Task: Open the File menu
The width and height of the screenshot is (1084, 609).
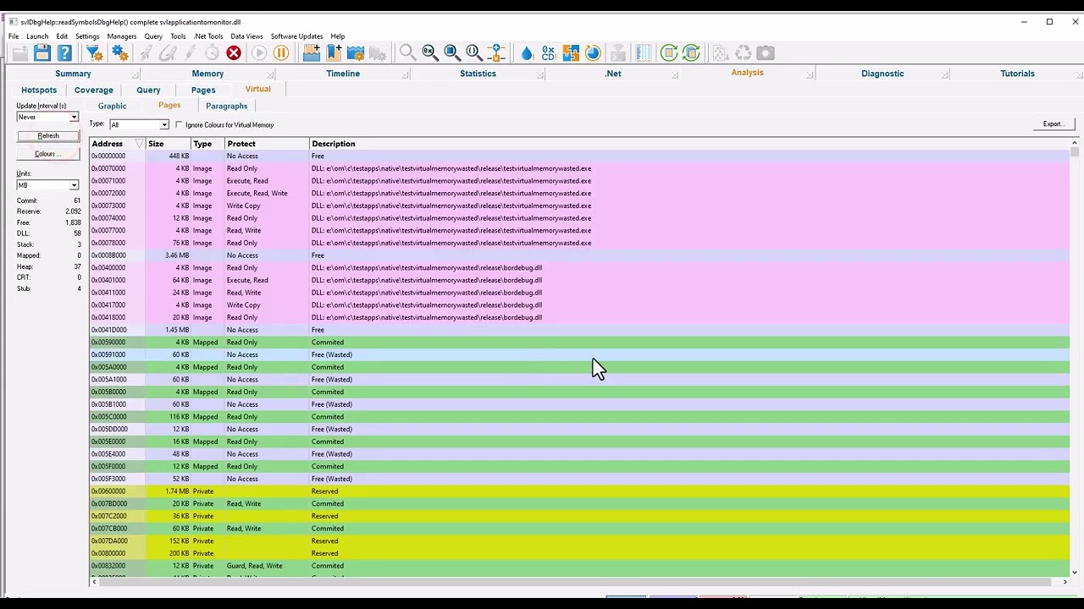Action: (x=14, y=36)
